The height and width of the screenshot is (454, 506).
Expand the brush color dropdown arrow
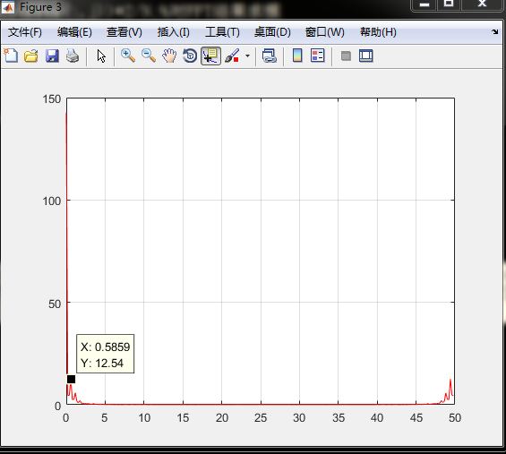pyautogui.click(x=247, y=56)
